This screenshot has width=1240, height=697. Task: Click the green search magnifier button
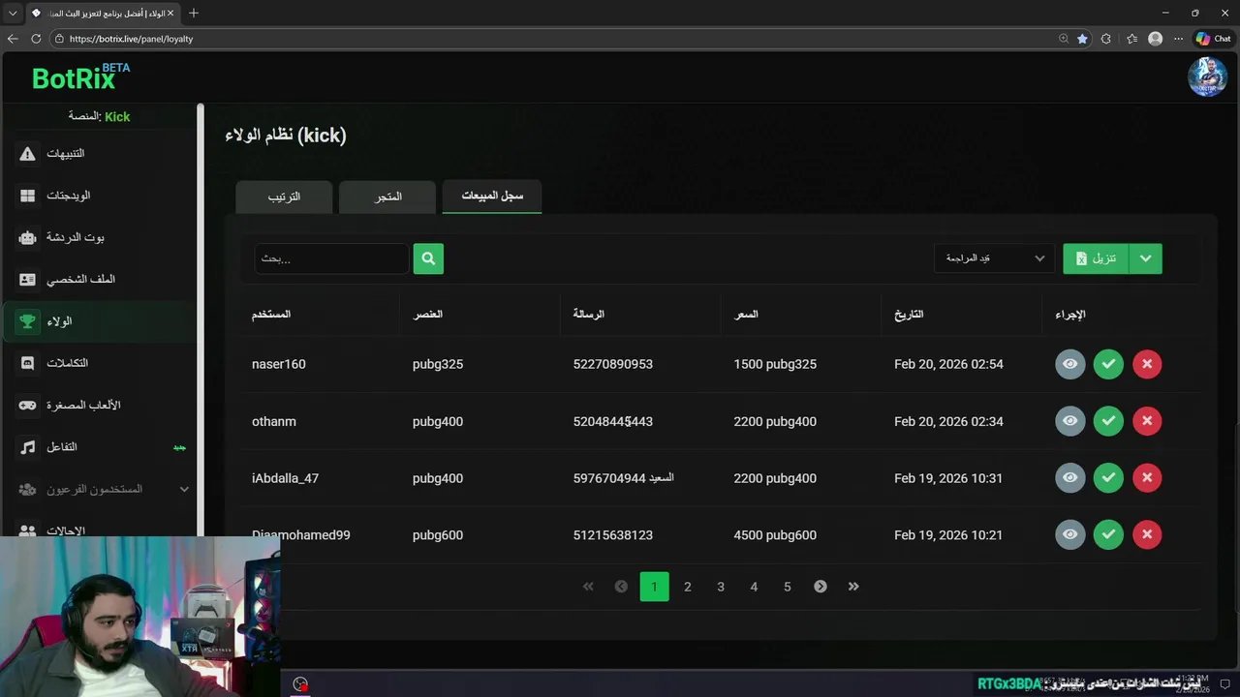click(428, 258)
